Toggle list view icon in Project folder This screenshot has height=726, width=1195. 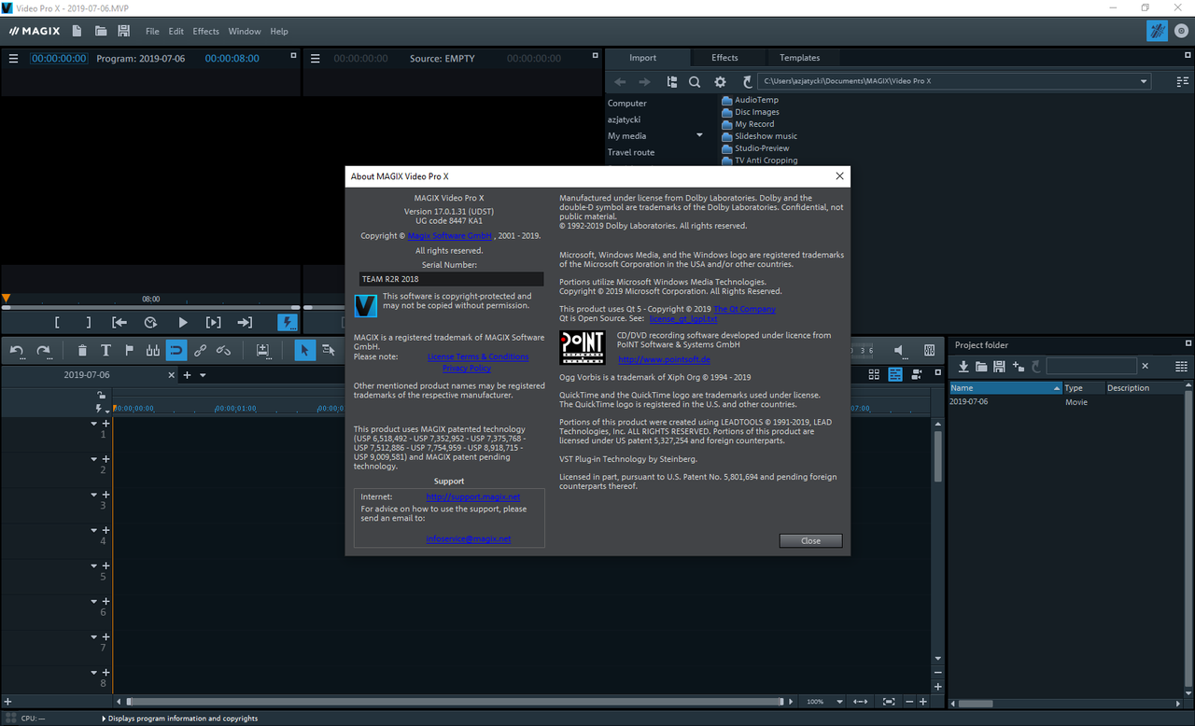pyautogui.click(x=1181, y=367)
